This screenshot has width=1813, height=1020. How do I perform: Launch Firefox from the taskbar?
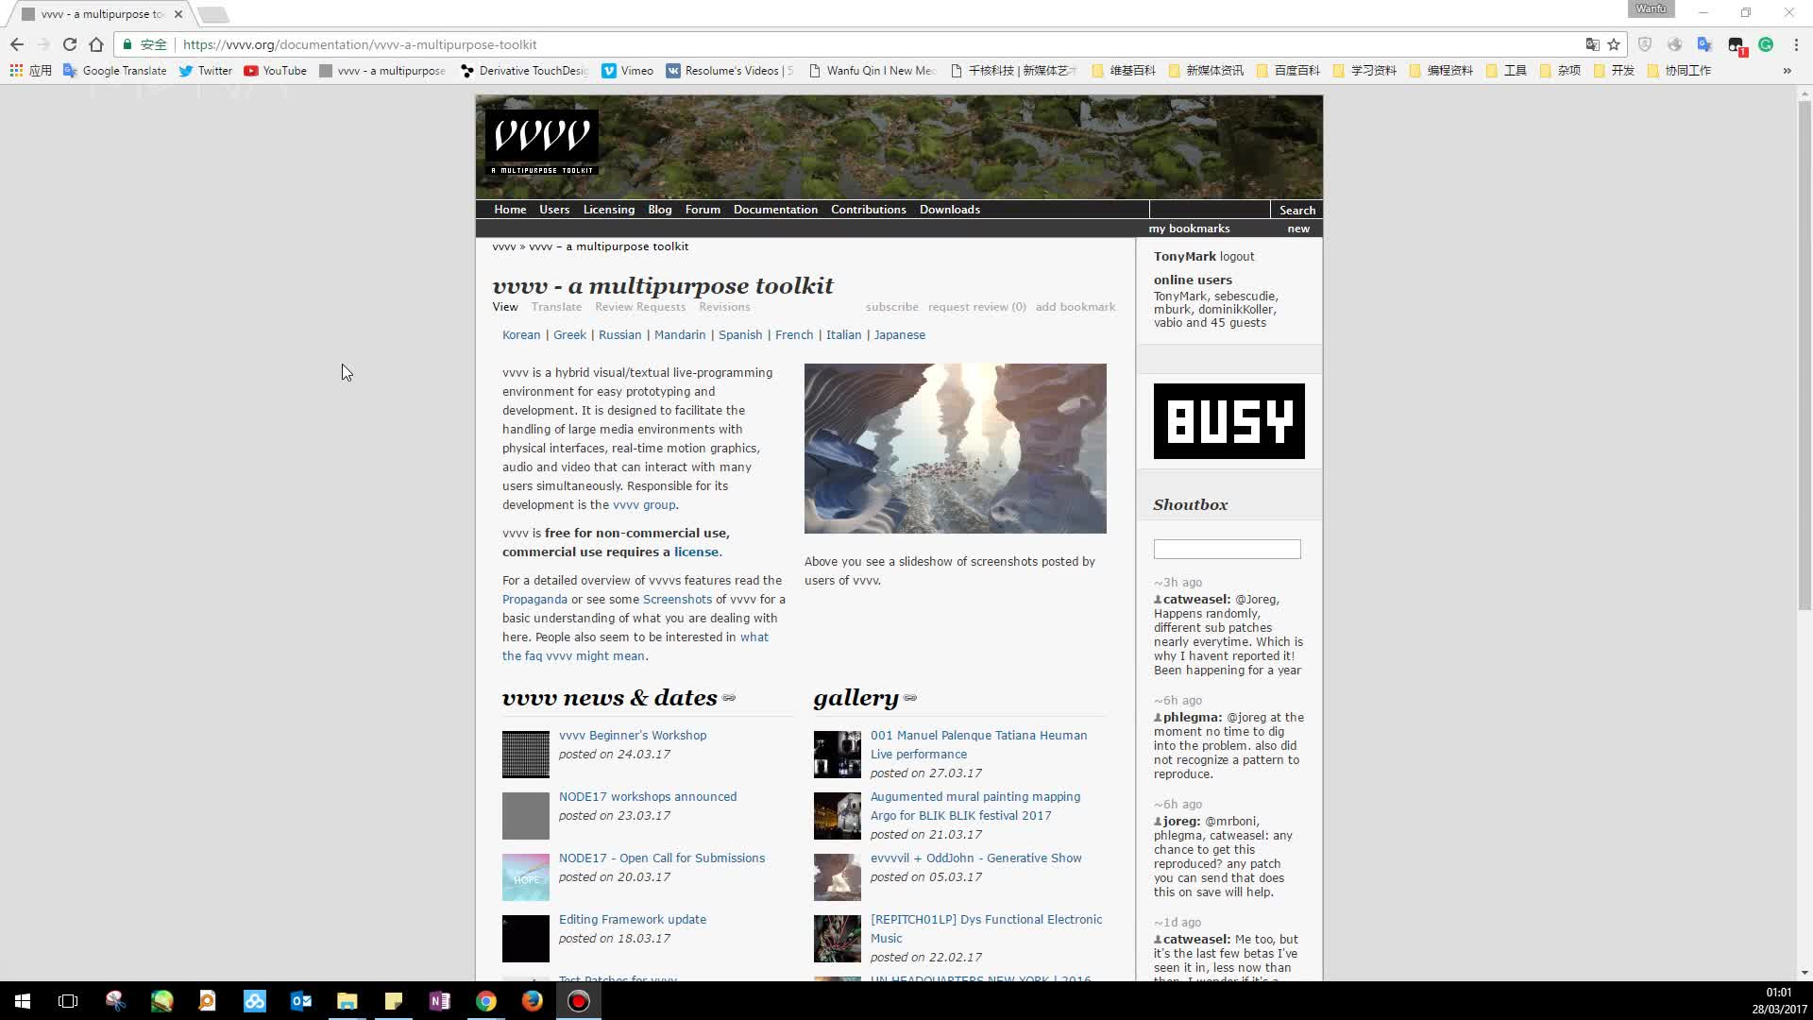pyautogui.click(x=533, y=1001)
